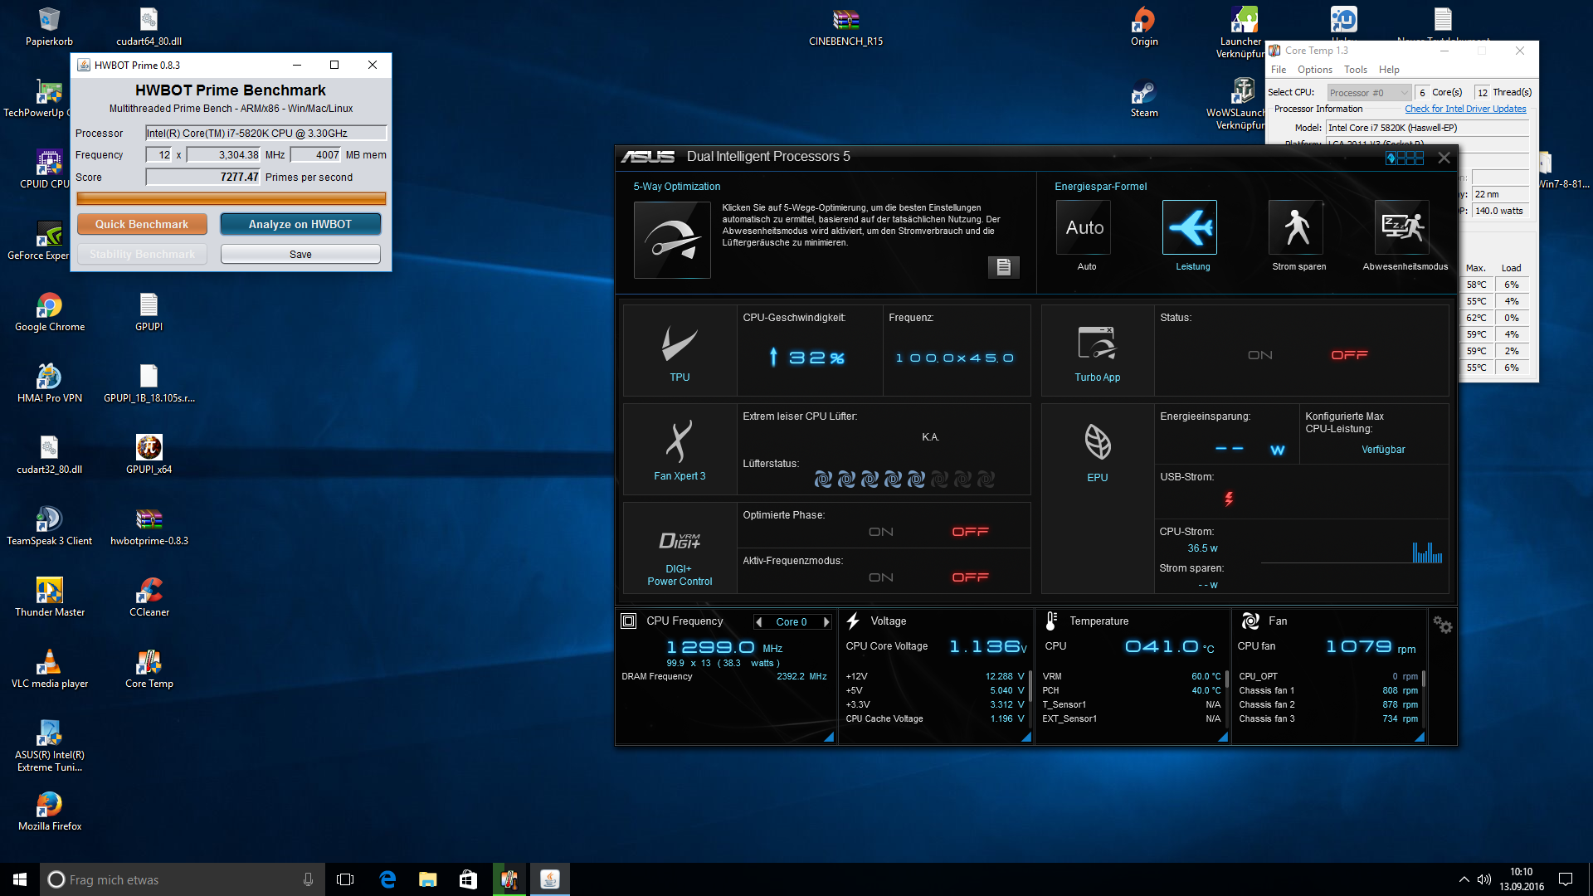The height and width of the screenshot is (896, 1593).
Task: Launch Microsoft Edge from taskbar
Action: pos(387,879)
